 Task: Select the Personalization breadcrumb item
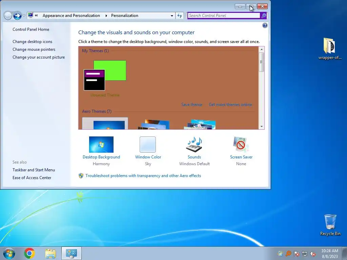coord(125,16)
